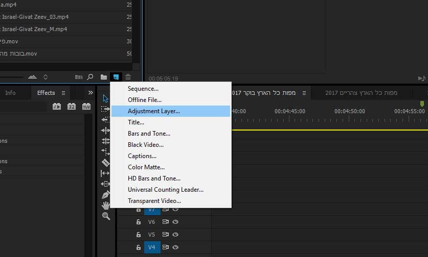The height and width of the screenshot is (257, 428).
Task: Click the 00:05:05:19 timecode
Action: pos(163,79)
